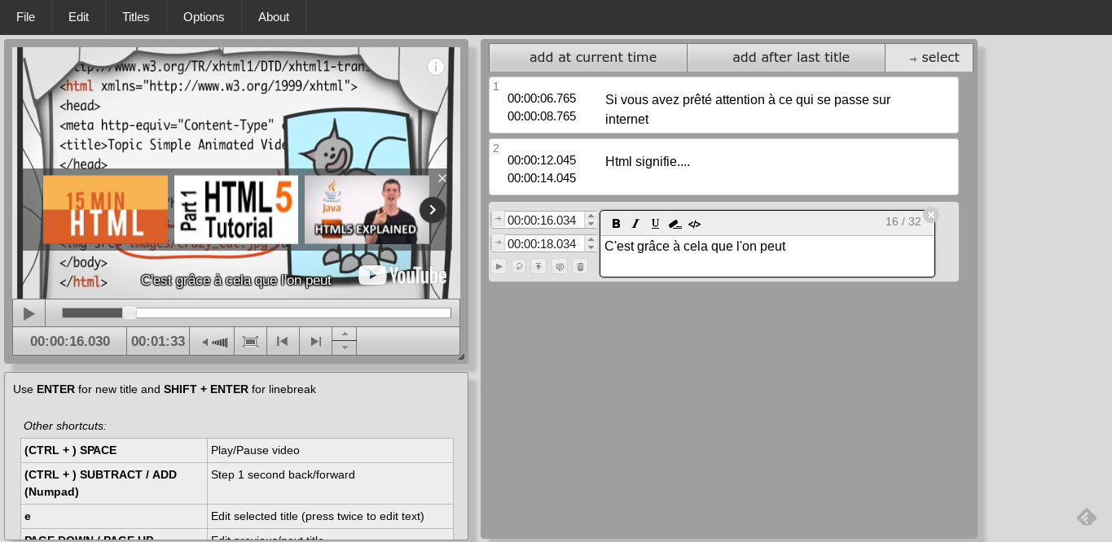
Task: Click the '(CTRL + ) SPACE' shortcut cell
Action: coord(114,451)
